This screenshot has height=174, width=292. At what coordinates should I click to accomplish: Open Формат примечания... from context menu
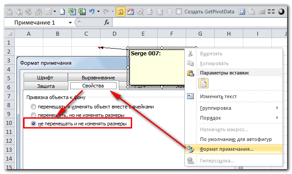point(234,149)
